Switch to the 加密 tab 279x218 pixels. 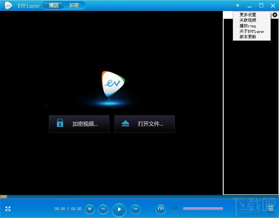74,5
